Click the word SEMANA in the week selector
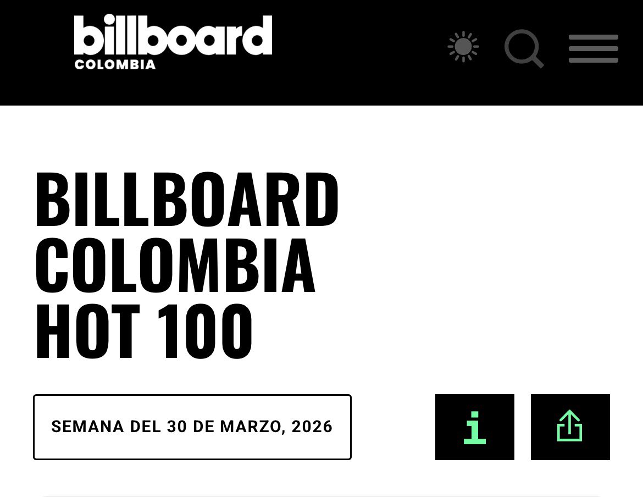The width and height of the screenshot is (643, 497). (87, 427)
